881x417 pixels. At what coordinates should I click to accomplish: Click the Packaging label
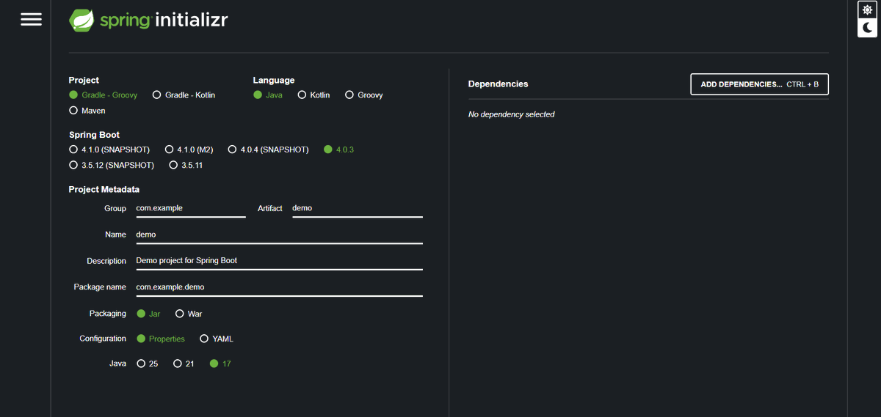108,314
